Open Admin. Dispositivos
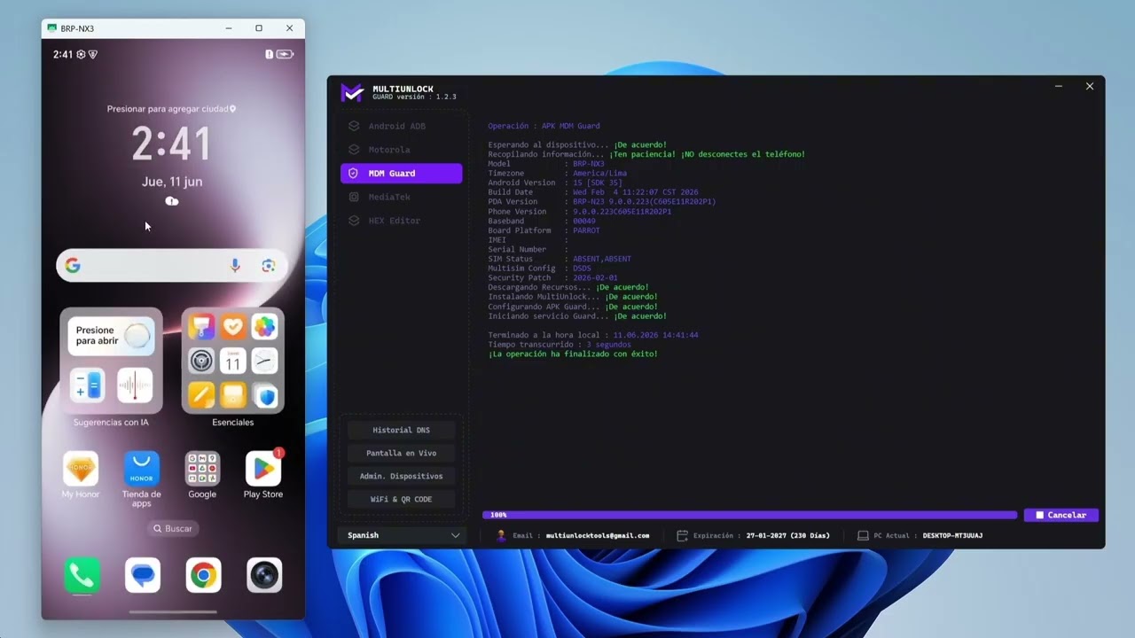1135x638 pixels. [x=401, y=476]
